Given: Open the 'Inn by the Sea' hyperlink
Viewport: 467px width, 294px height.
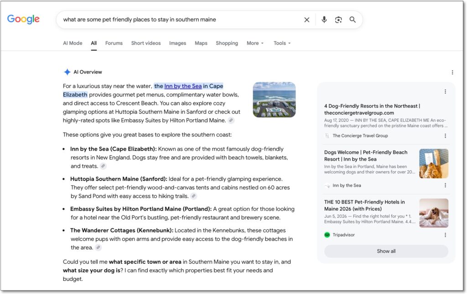Looking at the screenshot, I should click(x=183, y=86).
